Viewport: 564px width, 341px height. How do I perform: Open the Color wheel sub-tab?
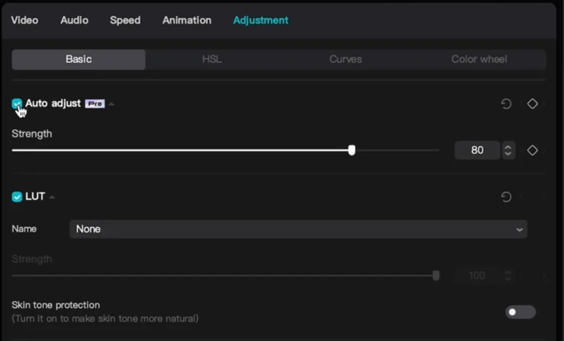pos(479,60)
